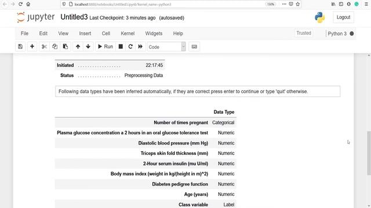The height and width of the screenshot is (208, 371).
Task: Restart kernel and rerun all cells
Action: (140, 47)
